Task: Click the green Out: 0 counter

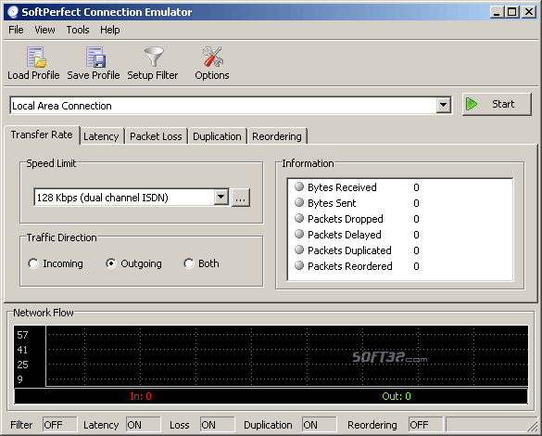Action: tap(397, 396)
